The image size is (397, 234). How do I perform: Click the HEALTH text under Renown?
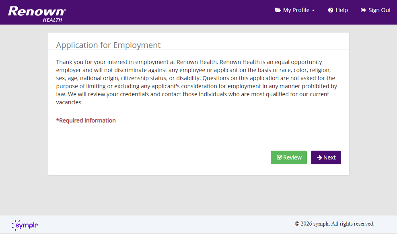pos(52,20)
